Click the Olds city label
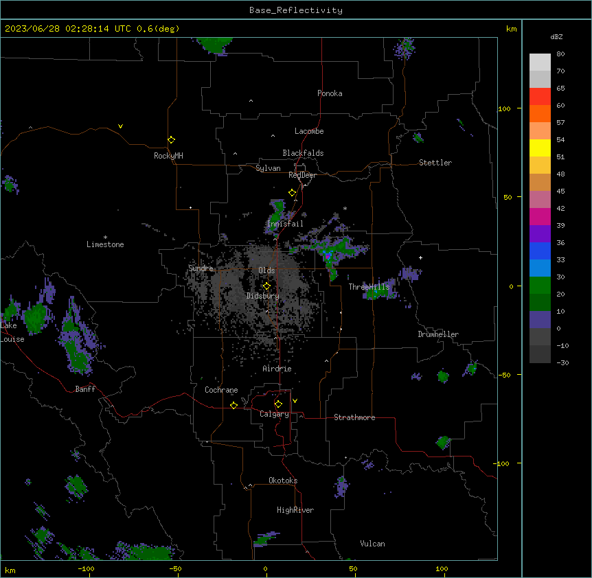The width and height of the screenshot is (592, 578). tap(266, 270)
